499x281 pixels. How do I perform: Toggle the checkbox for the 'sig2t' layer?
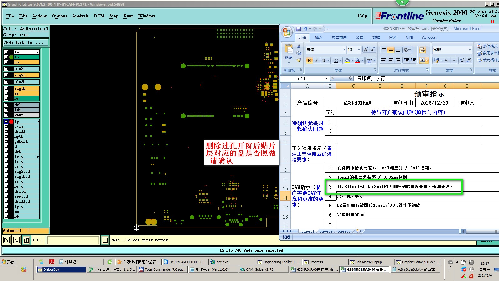click(6, 75)
